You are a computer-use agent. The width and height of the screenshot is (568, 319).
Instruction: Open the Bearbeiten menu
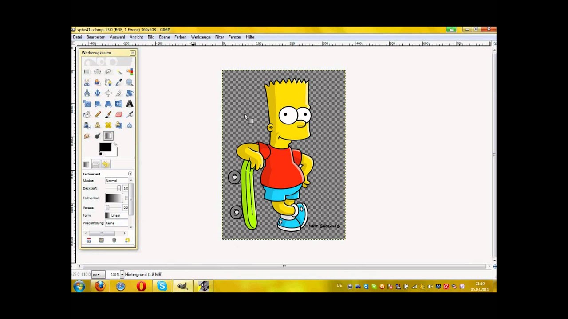96,37
